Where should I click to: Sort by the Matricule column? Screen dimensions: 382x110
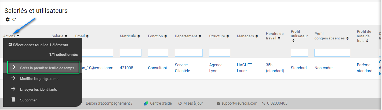[139, 36]
